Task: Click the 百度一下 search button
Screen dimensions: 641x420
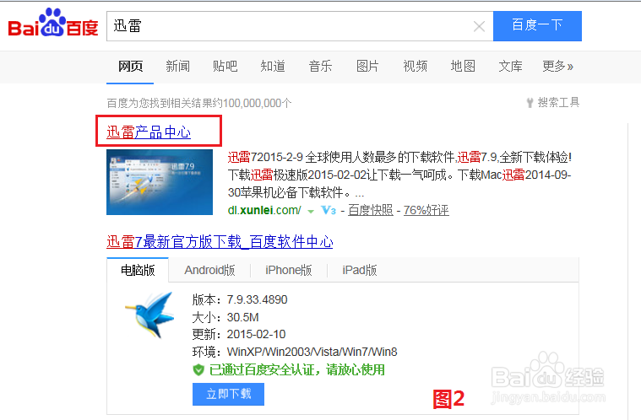Action: pyautogui.click(x=537, y=25)
